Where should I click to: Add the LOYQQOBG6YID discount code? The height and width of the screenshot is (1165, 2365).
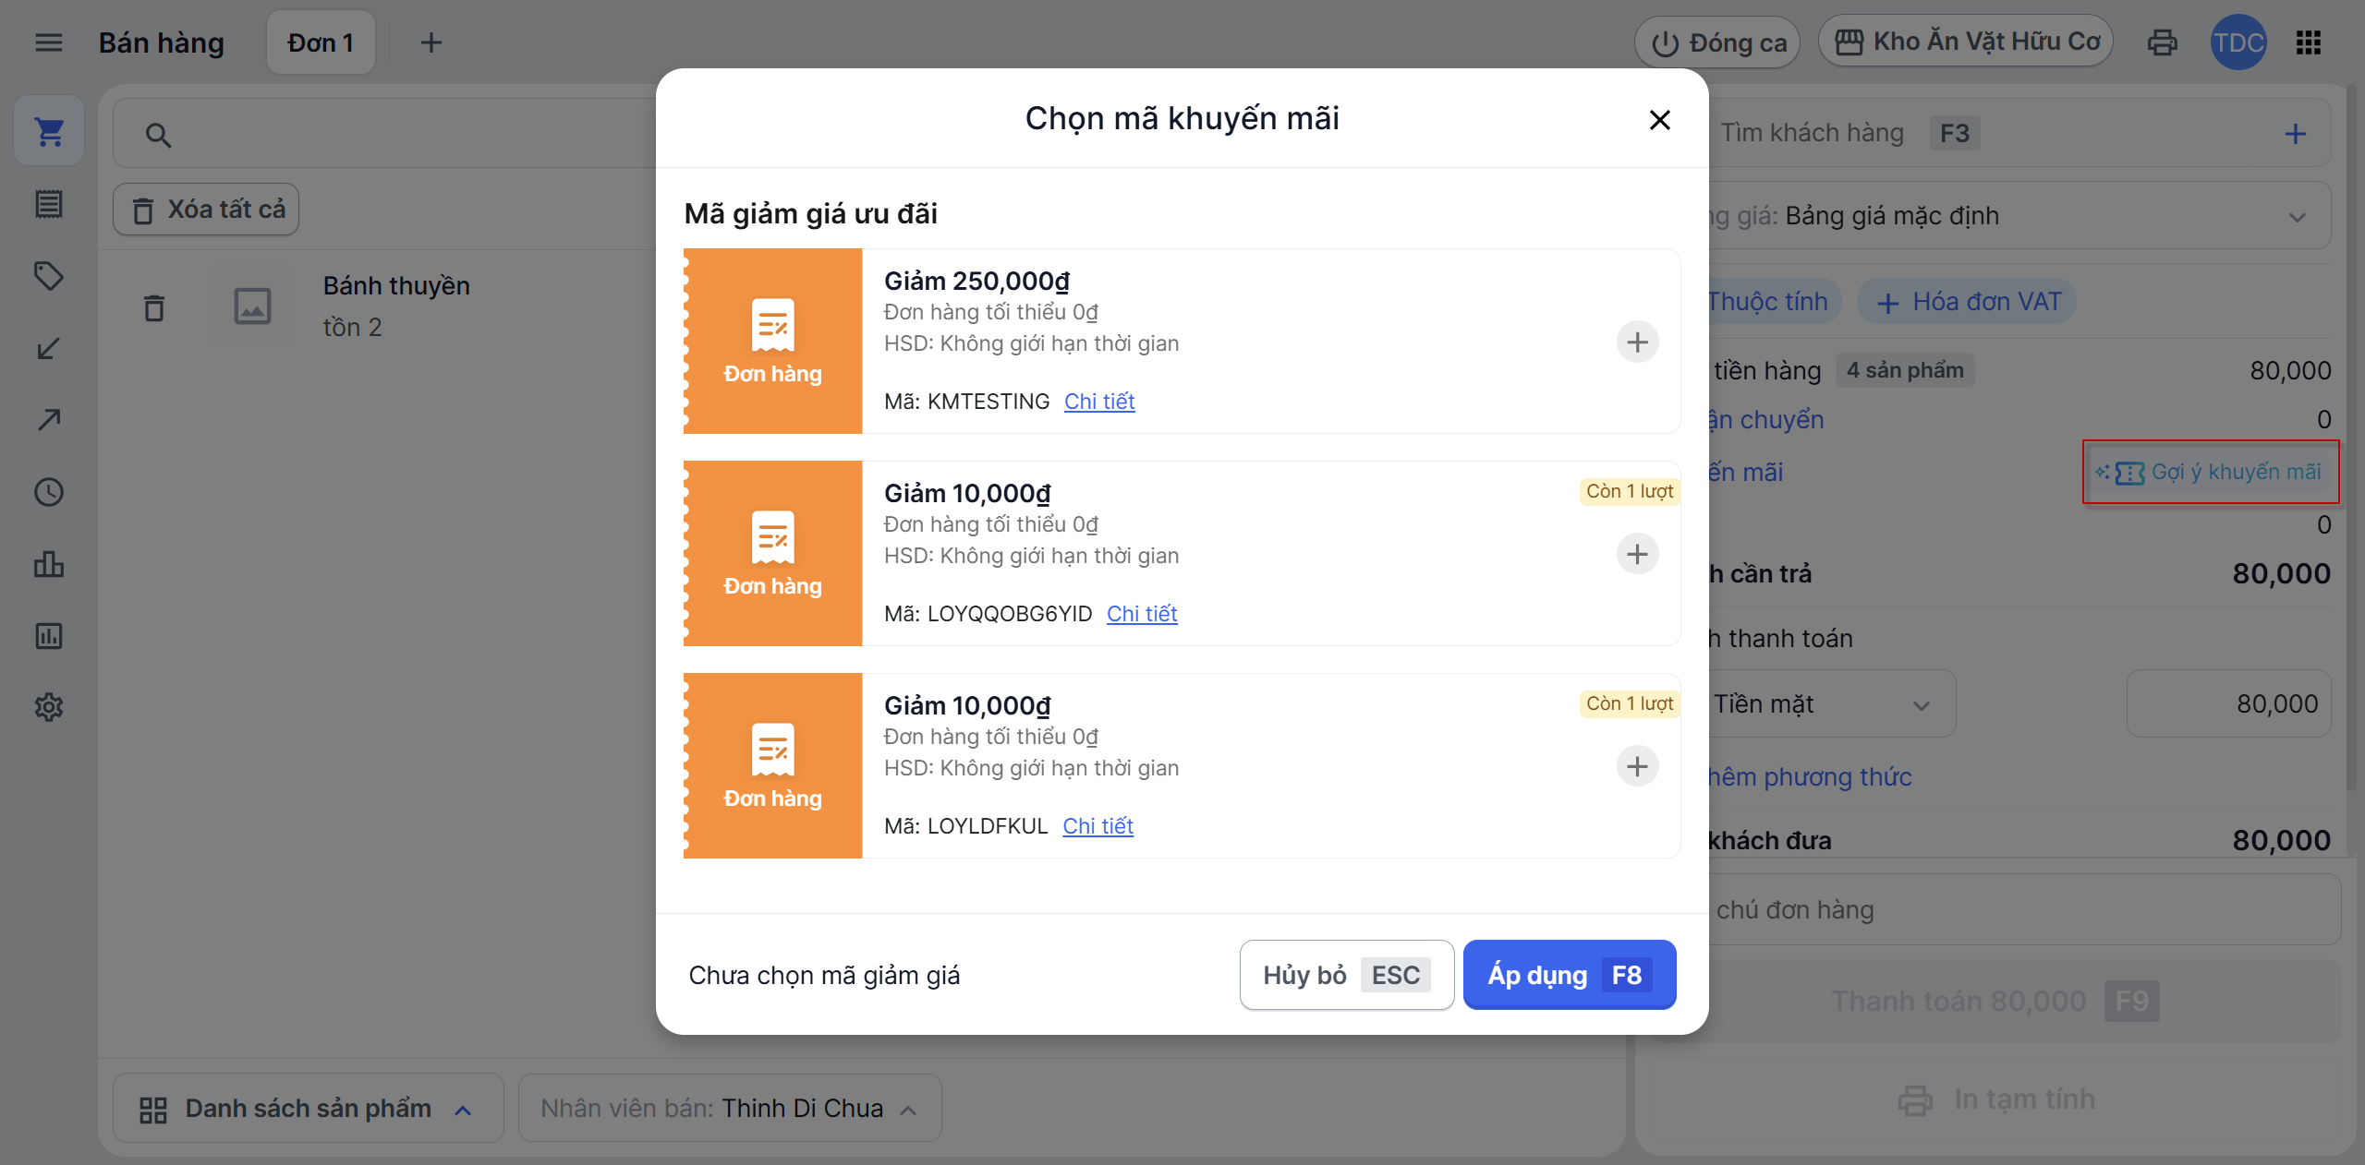click(x=1637, y=555)
